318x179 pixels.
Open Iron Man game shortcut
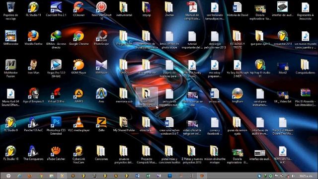(33, 67)
